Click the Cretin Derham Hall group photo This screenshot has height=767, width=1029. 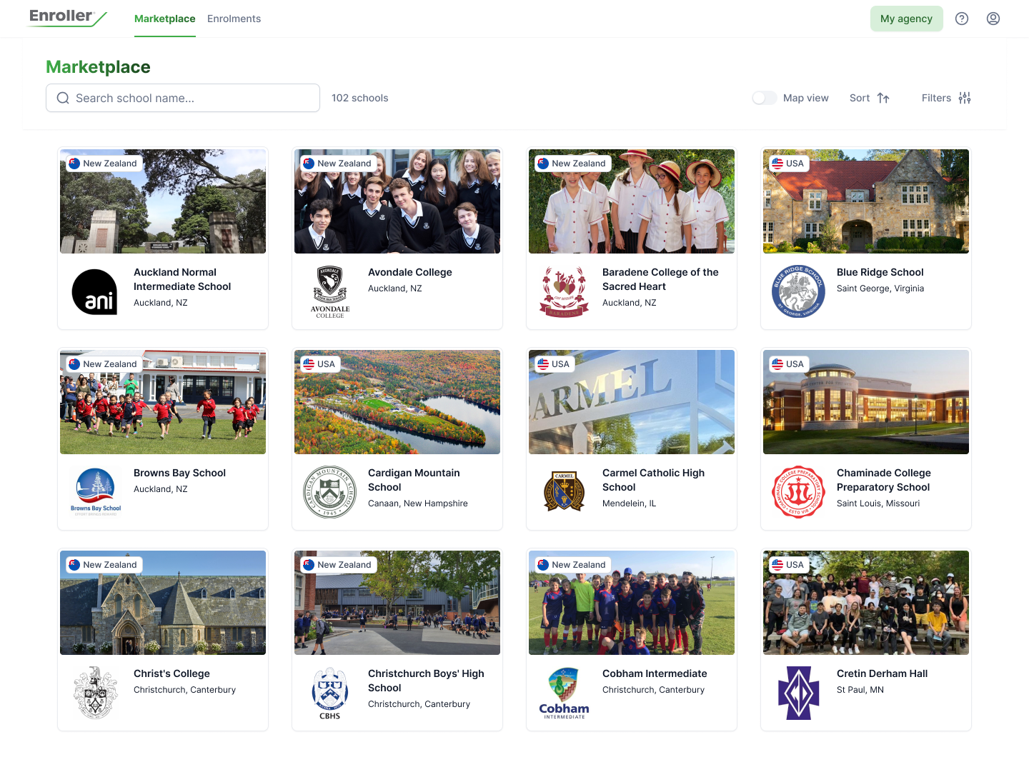(866, 603)
